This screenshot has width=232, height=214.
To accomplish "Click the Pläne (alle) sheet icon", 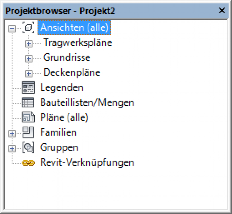I will 28,117.
